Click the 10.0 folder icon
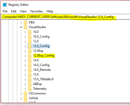 point(30,32)
